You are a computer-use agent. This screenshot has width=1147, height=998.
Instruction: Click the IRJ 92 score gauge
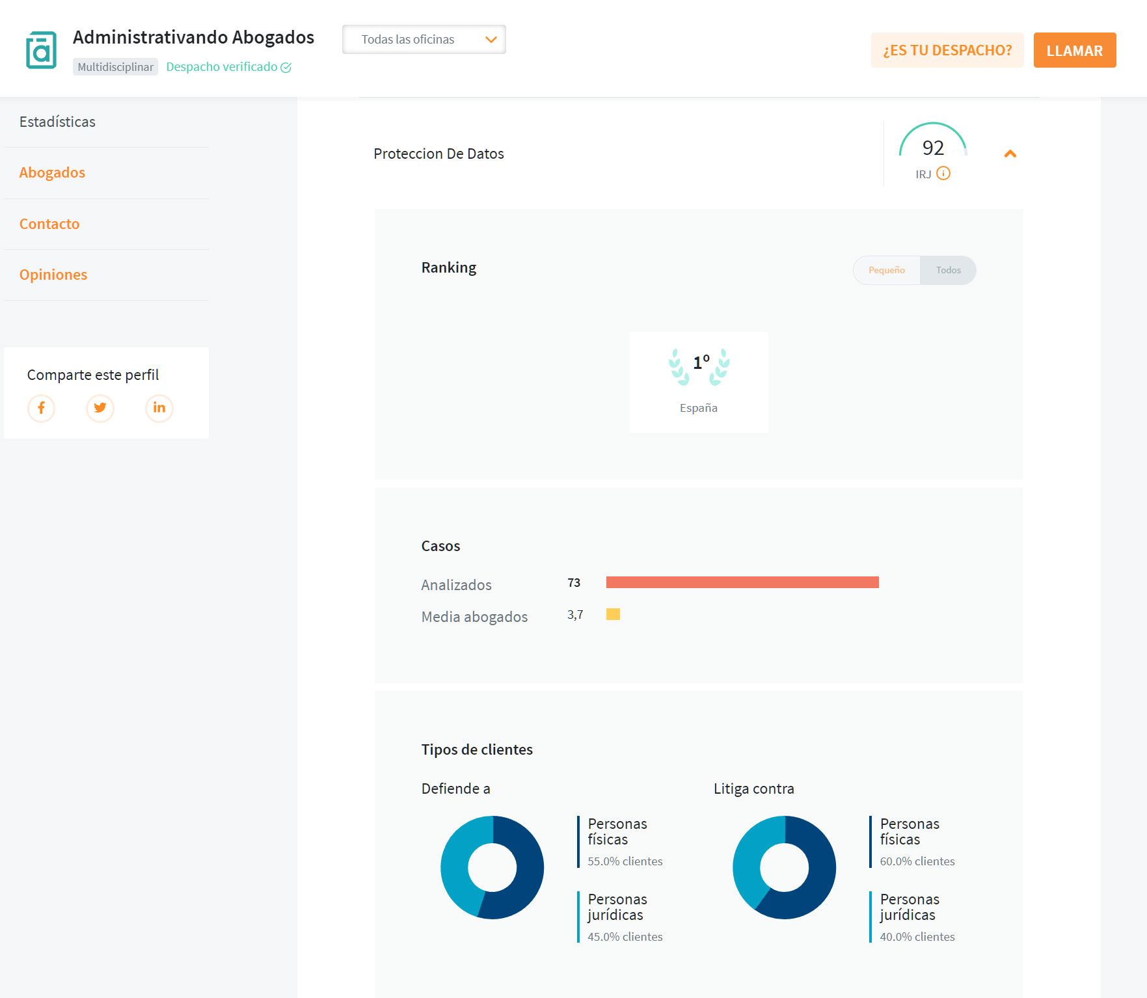pos(932,144)
